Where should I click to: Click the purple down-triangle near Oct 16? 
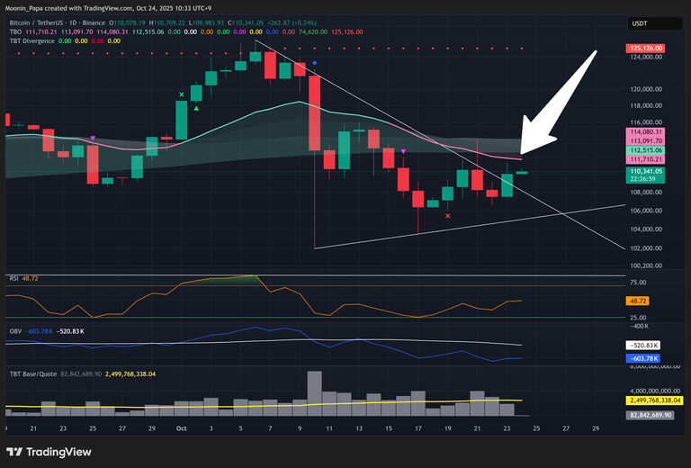403,151
